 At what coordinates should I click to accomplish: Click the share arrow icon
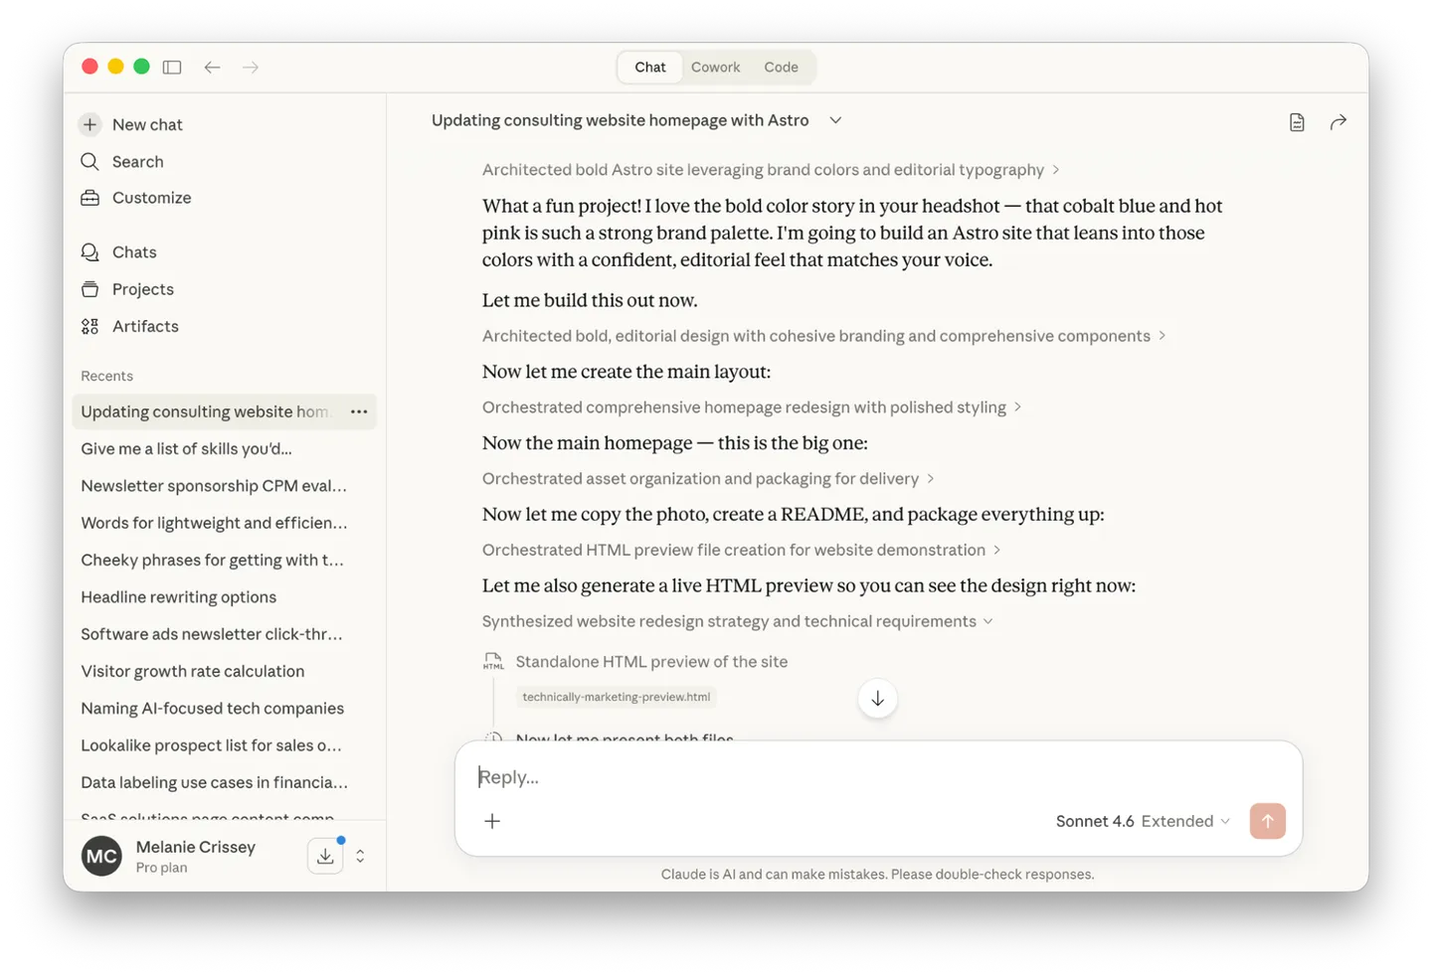[1338, 122]
